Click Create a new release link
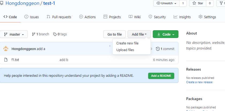 (199, 82)
